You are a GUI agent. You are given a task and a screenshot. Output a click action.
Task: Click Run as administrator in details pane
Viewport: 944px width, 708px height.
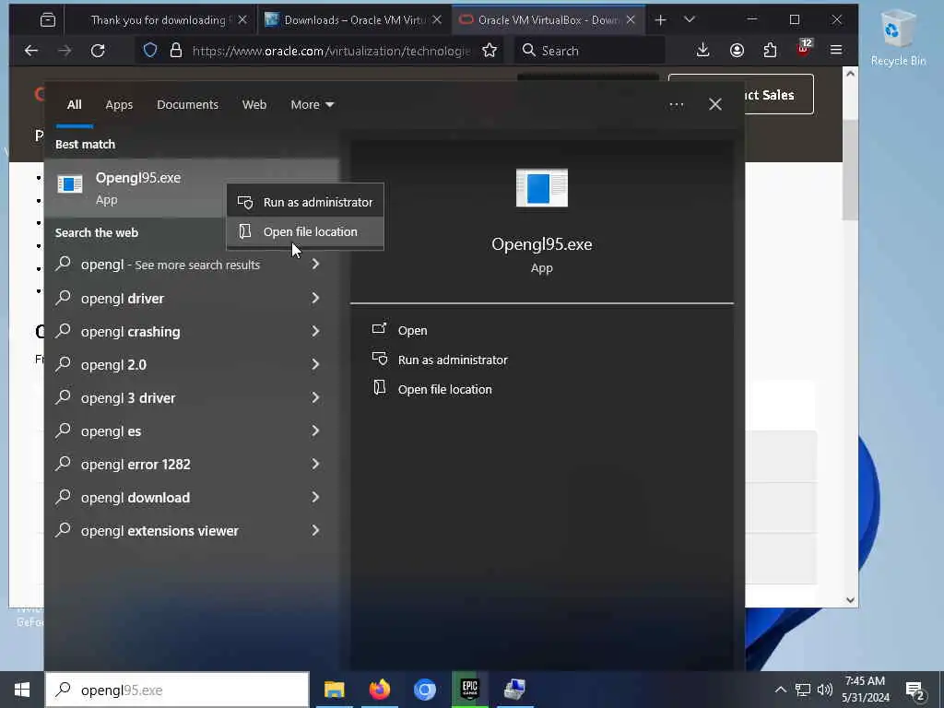(x=452, y=360)
